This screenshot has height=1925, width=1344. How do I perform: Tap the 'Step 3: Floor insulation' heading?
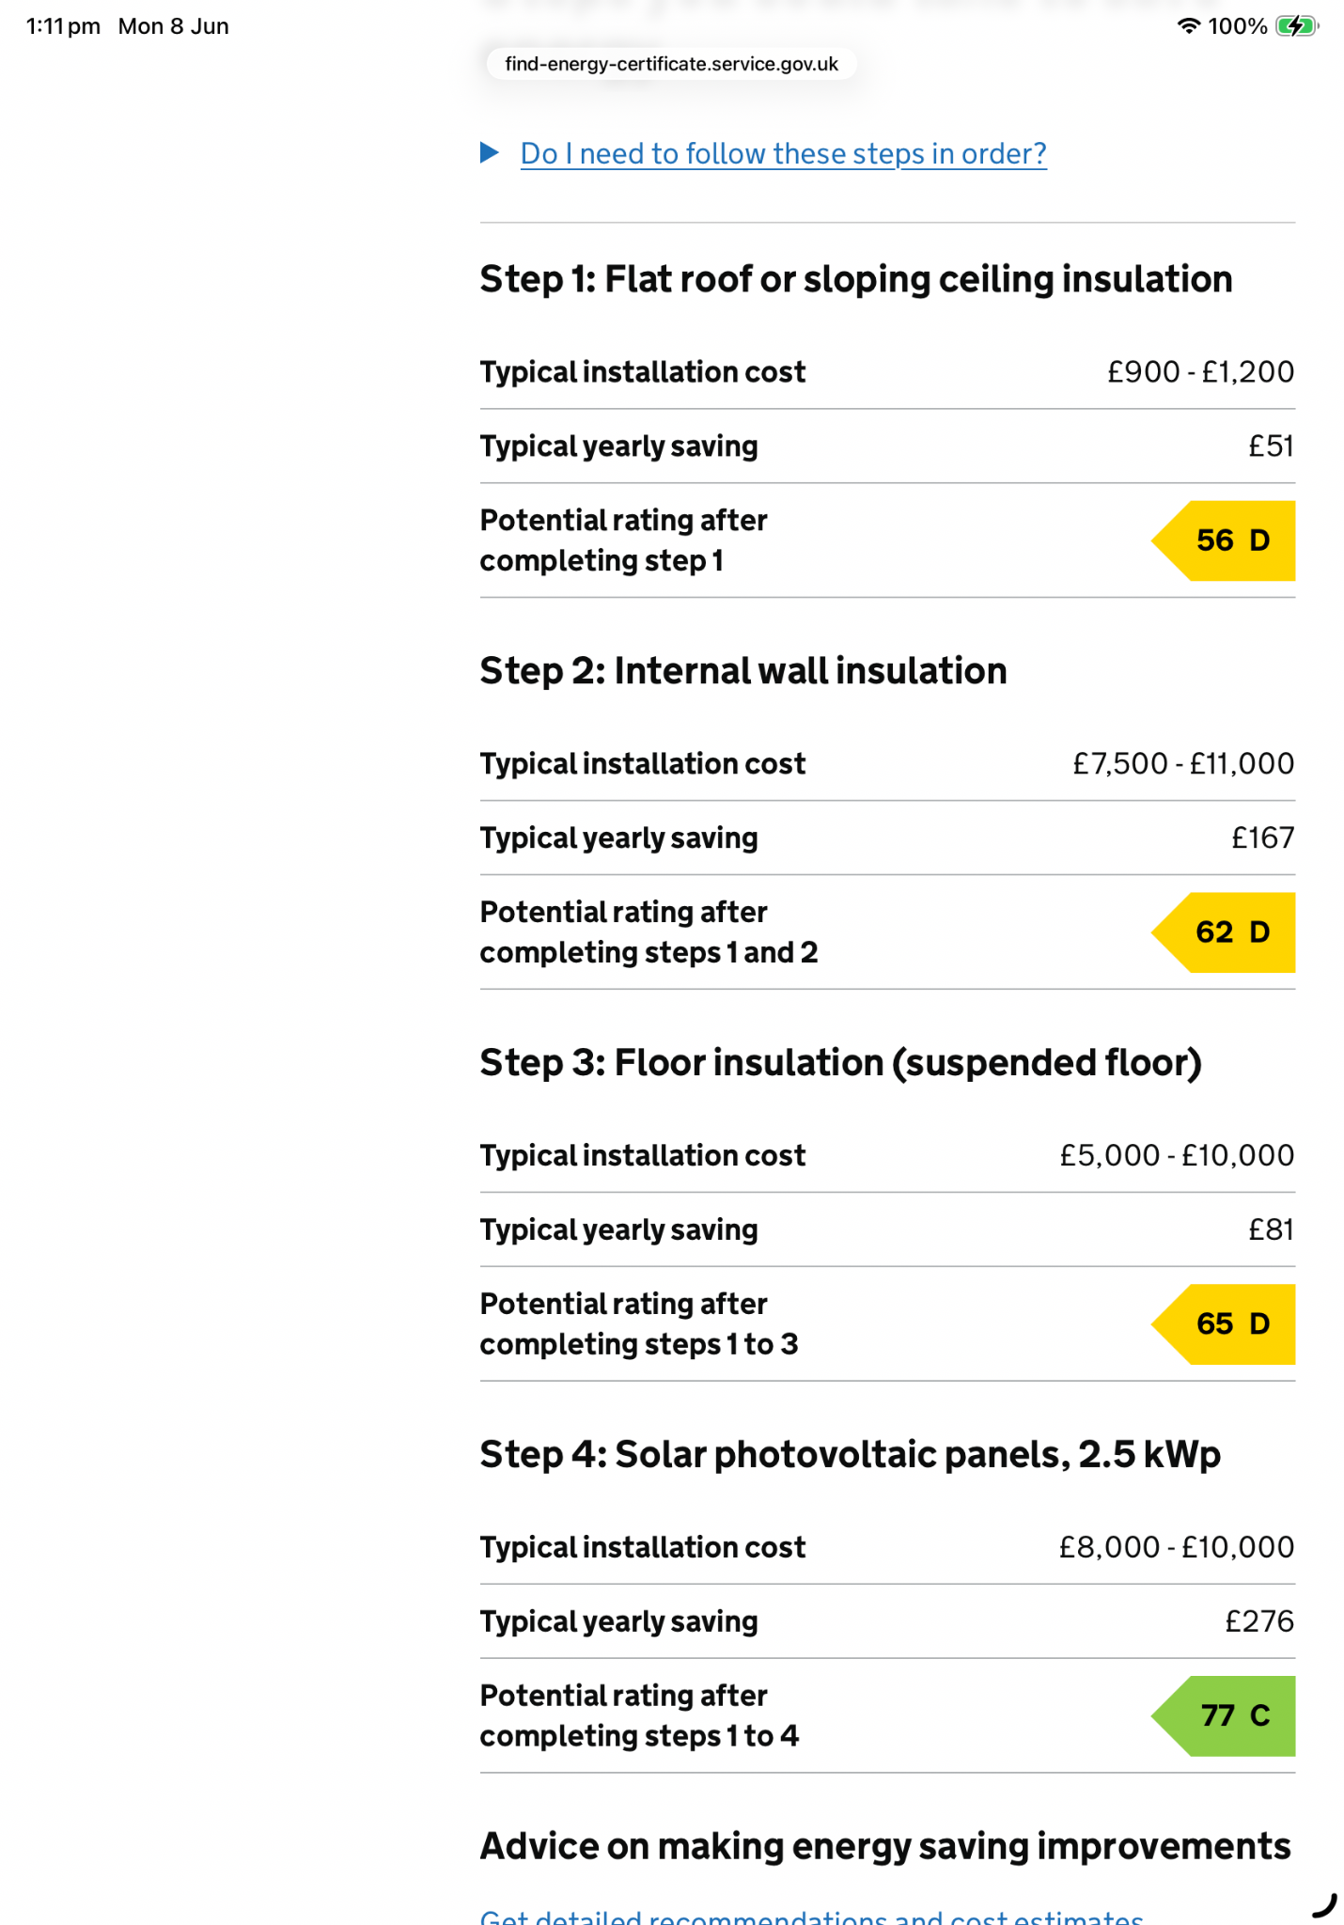[840, 1063]
